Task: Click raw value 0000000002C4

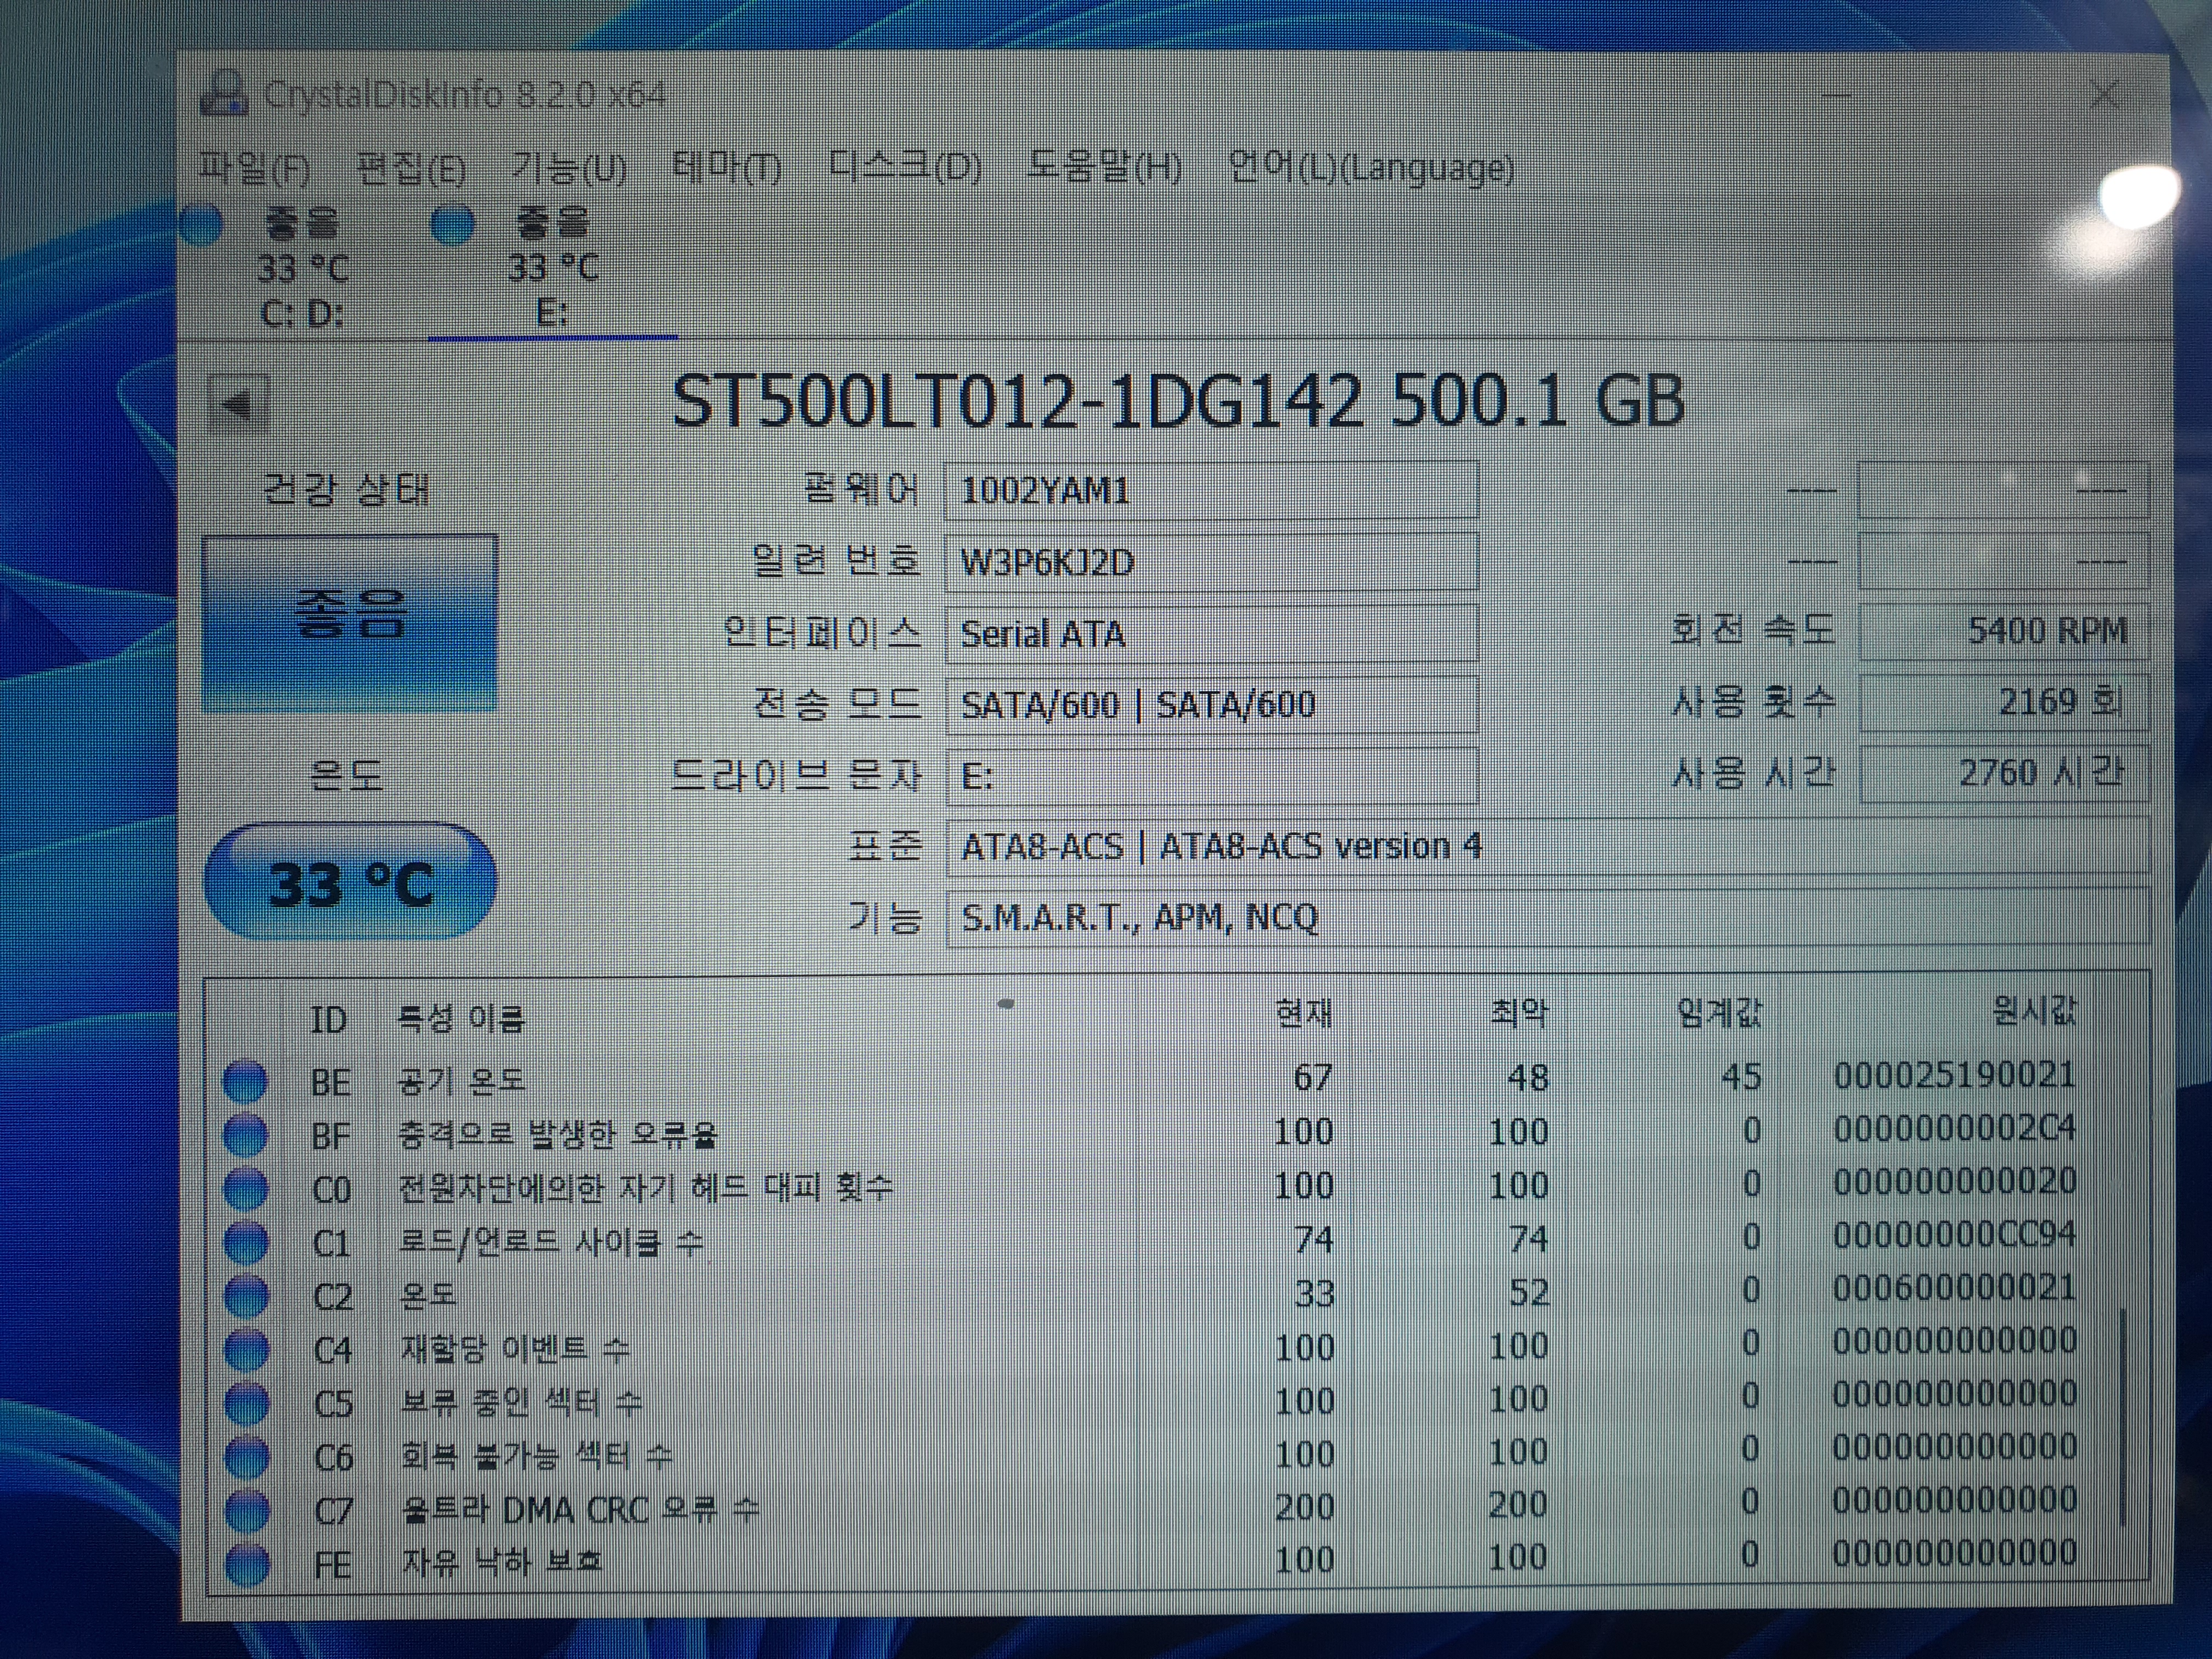Action: click(x=1954, y=1129)
